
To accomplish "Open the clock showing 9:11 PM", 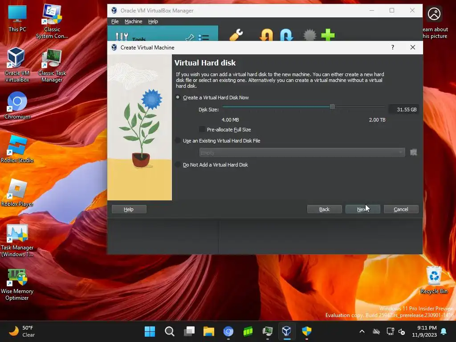I will tap(424, 331).
